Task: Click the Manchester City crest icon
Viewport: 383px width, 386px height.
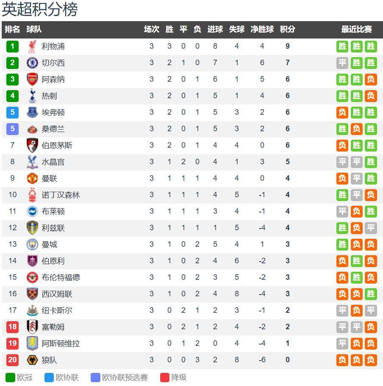Action: tap(32, 244)
